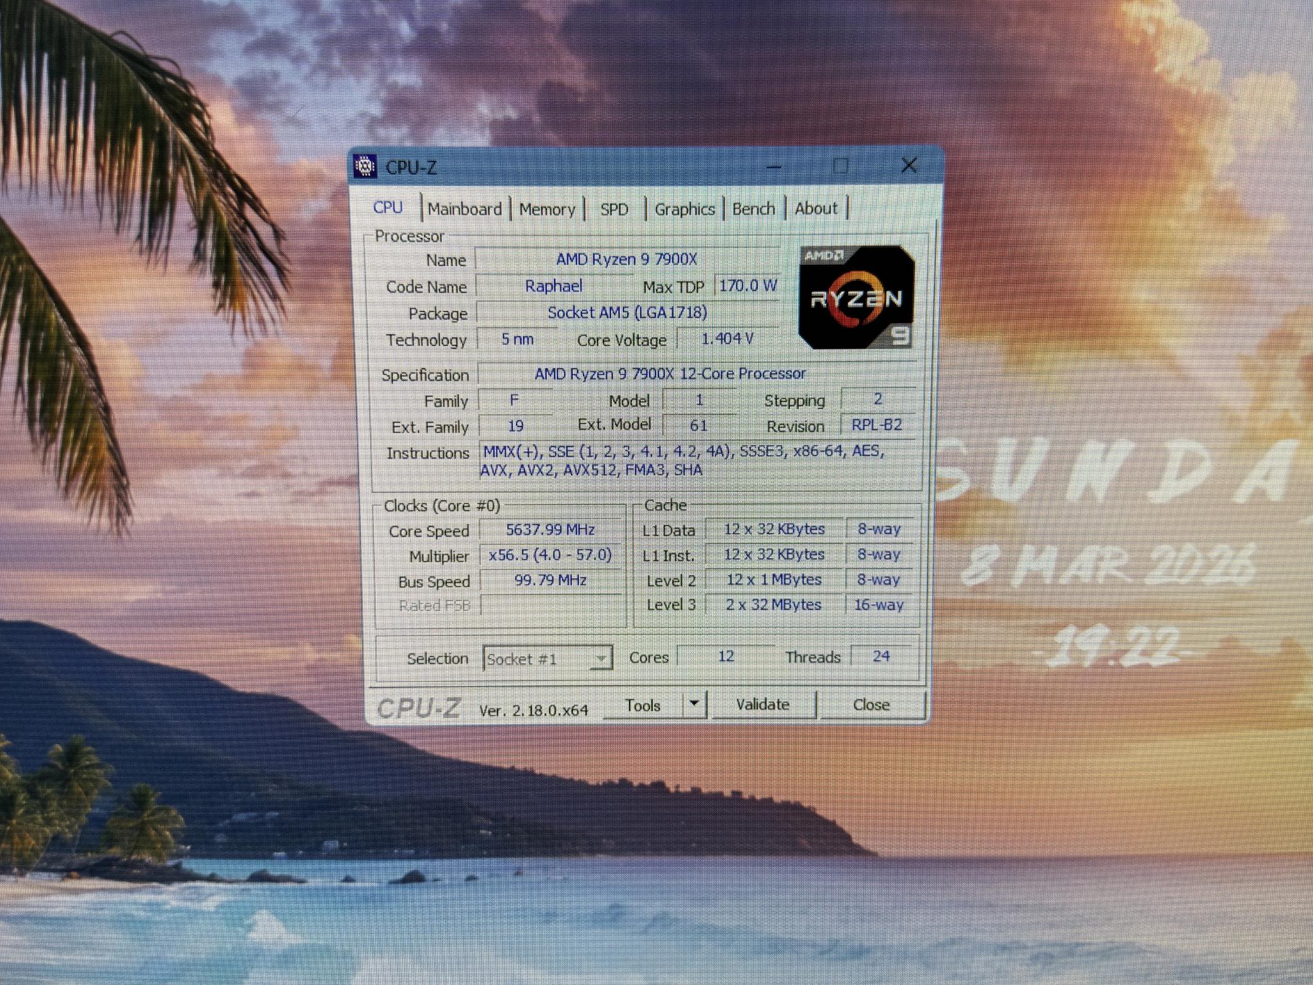Screen dimensions: 1313x985
Task: Click the Stepping value 2
Action: [x=878, y=399]
